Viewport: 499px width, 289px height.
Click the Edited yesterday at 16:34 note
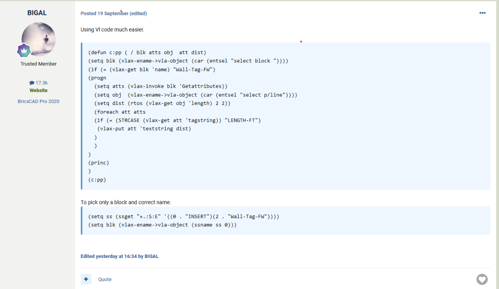tap(119, 256)
